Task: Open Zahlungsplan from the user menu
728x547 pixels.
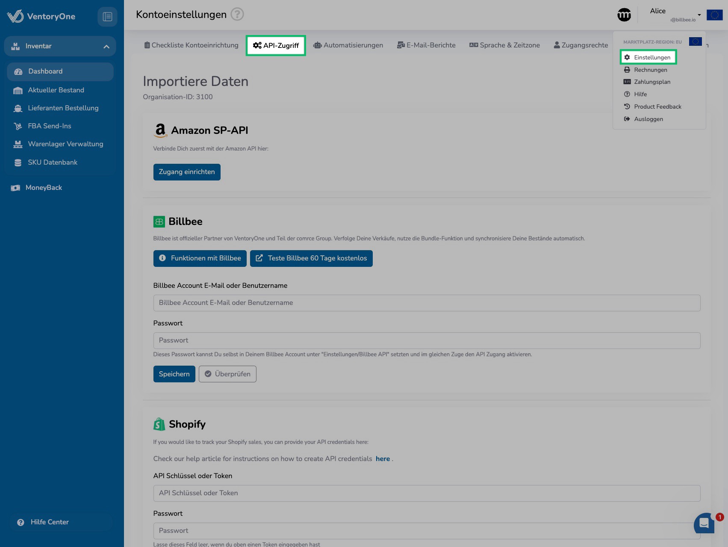Action: pos(647,82)
